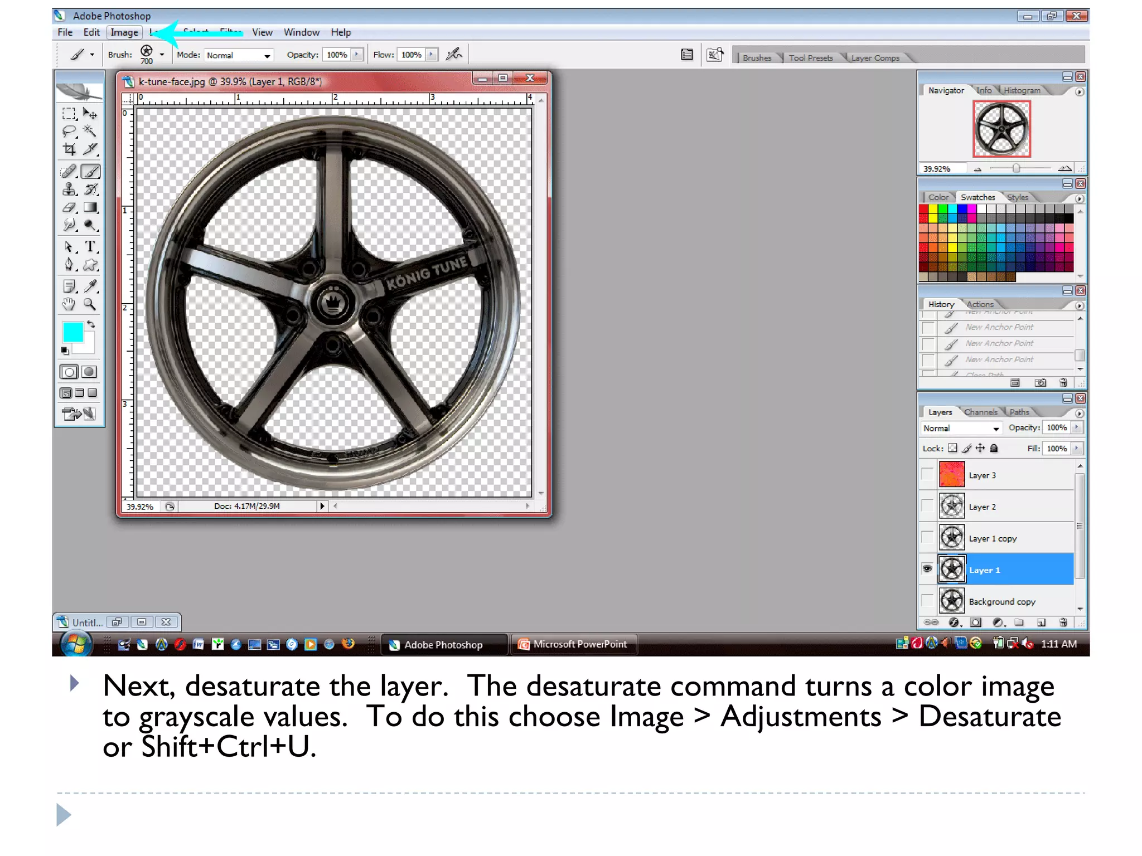Open the Windows Start button
Image resolution: width=1142 pixels, height=856 pixels.
pyautogui.click(x=76, y=644)
